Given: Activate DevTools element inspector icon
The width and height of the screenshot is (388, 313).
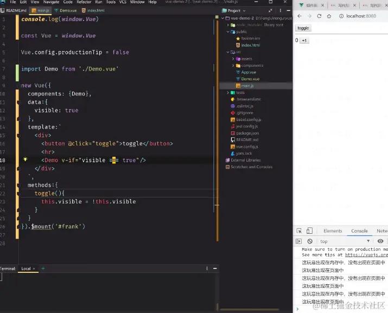Looking at the screenshot, I should (x=299, y=231).
